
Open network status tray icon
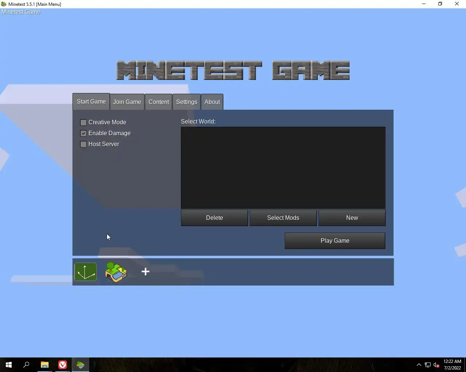428,365
